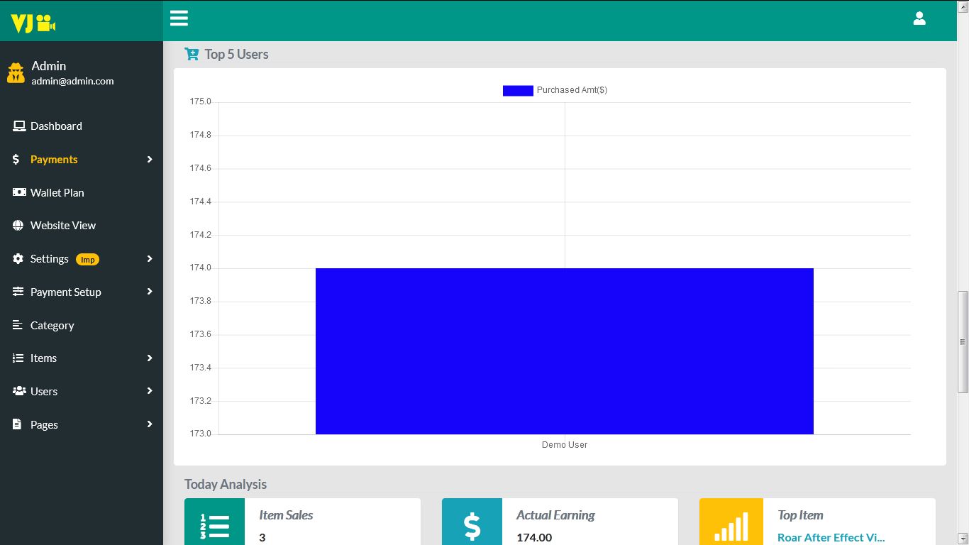Open the Dashboard via its monitor icon
The width and height of the screenshot is (969, 545).
click(x=18, y=126)
